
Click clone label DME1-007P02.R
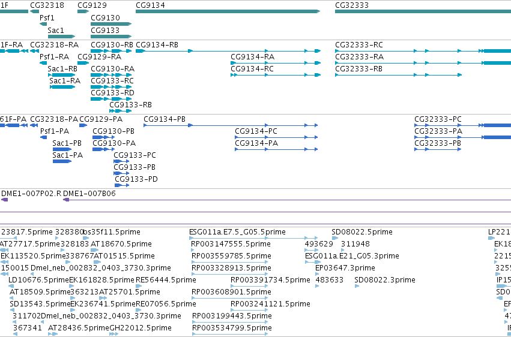(x=31, y=194)
